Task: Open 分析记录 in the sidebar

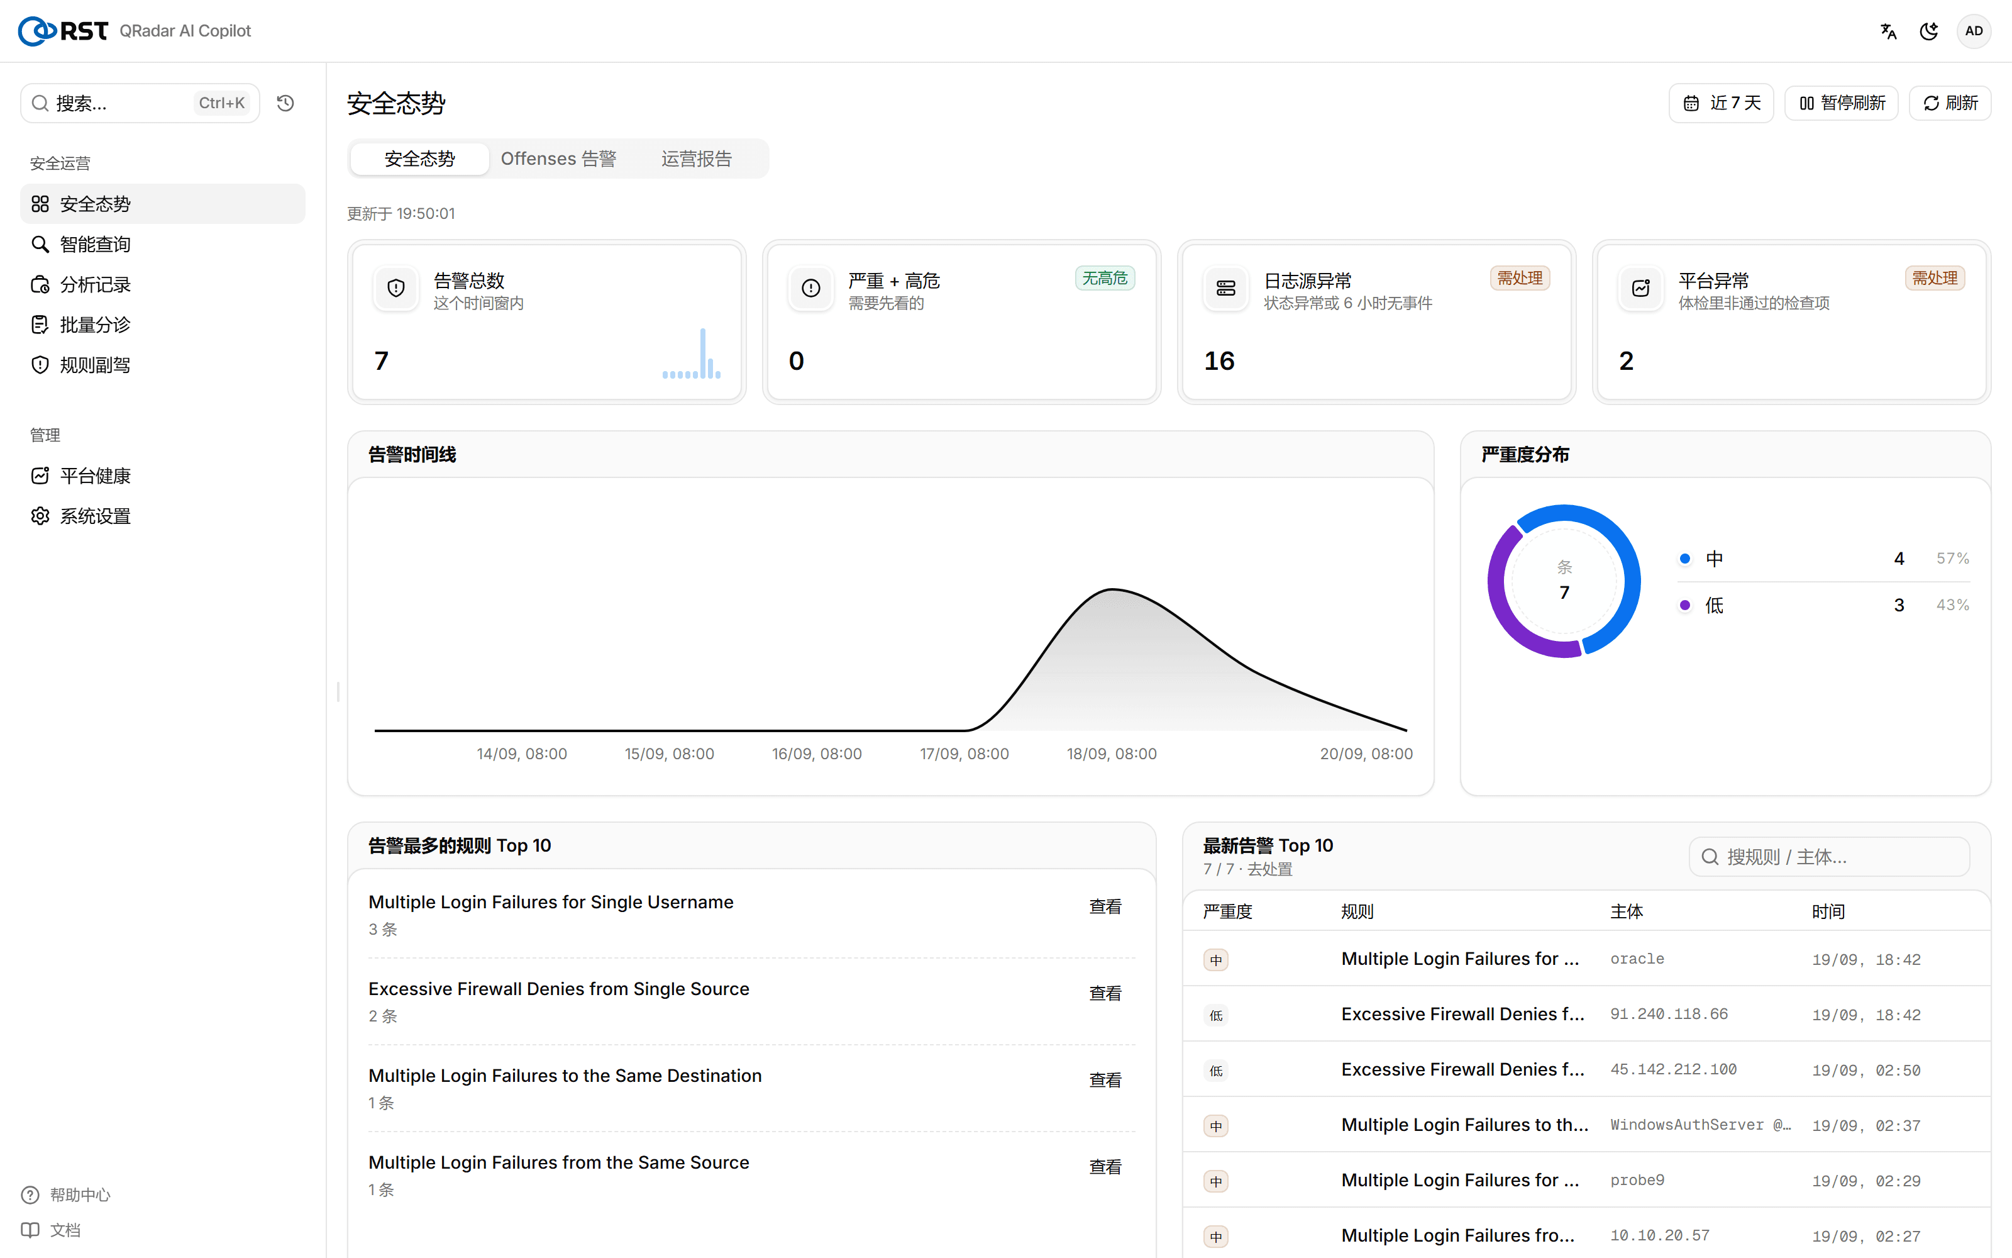Action: click(x=163, y=284)
